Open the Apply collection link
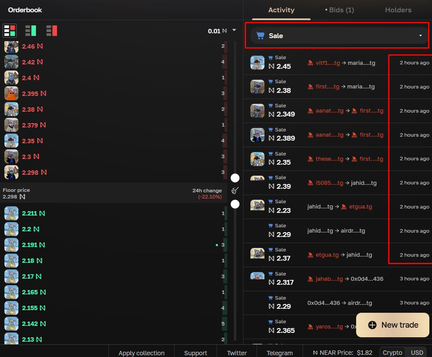 pos(141,353)
